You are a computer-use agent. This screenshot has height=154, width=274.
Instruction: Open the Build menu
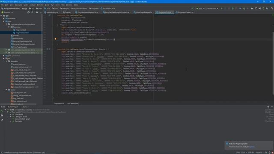tap(47, 5)
